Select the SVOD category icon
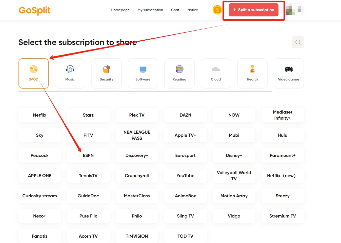Viewport: 341px width, 243px height. tap(34, 69)
